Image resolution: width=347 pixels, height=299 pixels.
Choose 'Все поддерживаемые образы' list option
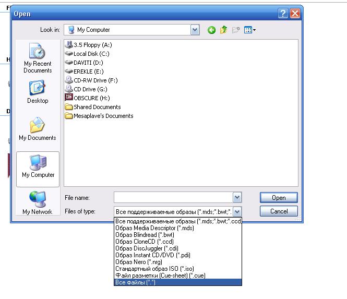(178, 221)
